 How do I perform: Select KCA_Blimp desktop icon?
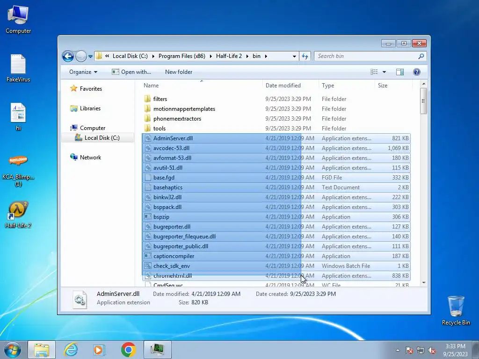pyautogui.click(x=18, y=170)
